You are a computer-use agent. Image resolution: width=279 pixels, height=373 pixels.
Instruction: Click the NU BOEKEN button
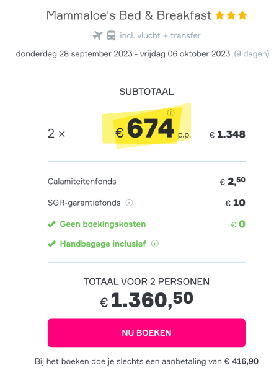147,333
